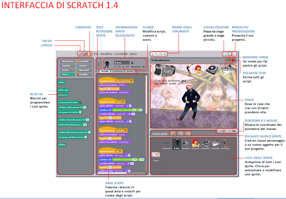This screenshot has height=199, width=286.
Task: Open the ninja1 costume dropdown
Action: tap(123, 135)
